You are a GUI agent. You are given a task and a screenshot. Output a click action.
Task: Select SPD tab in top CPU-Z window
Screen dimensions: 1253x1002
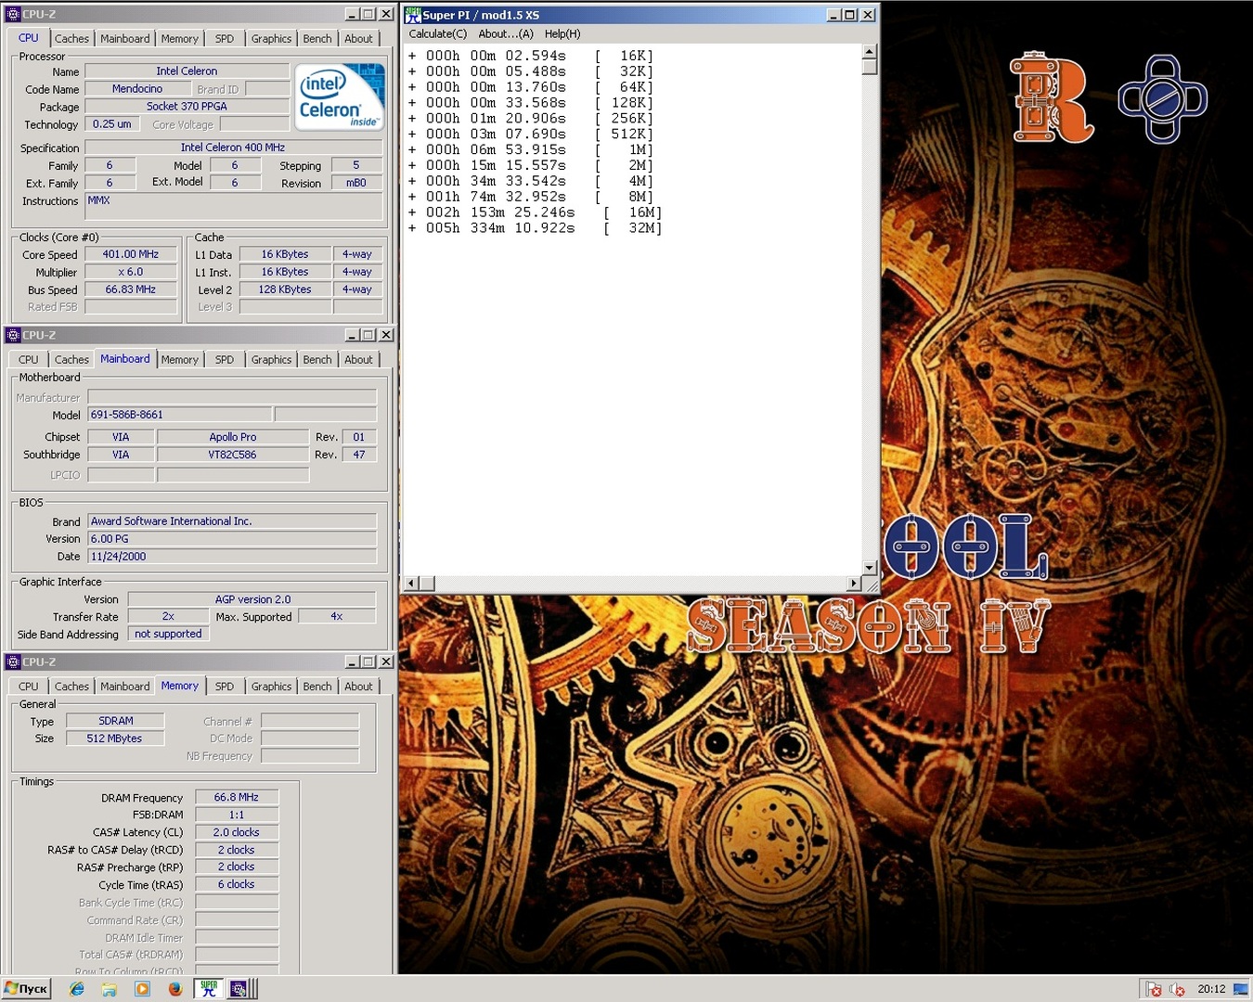click(225, 39)
